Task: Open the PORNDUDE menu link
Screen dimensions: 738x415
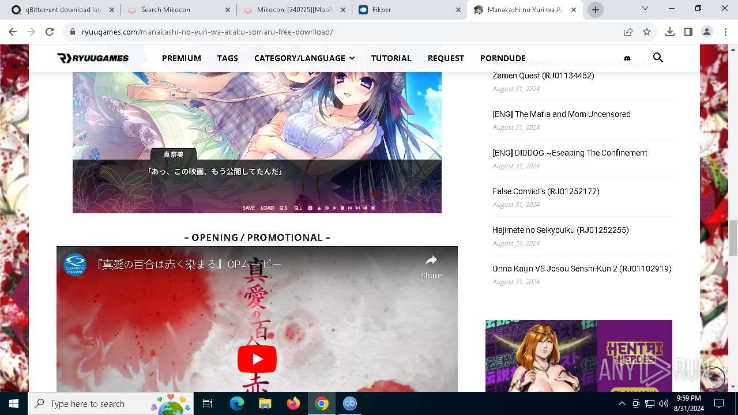Action: pos(503,58)
